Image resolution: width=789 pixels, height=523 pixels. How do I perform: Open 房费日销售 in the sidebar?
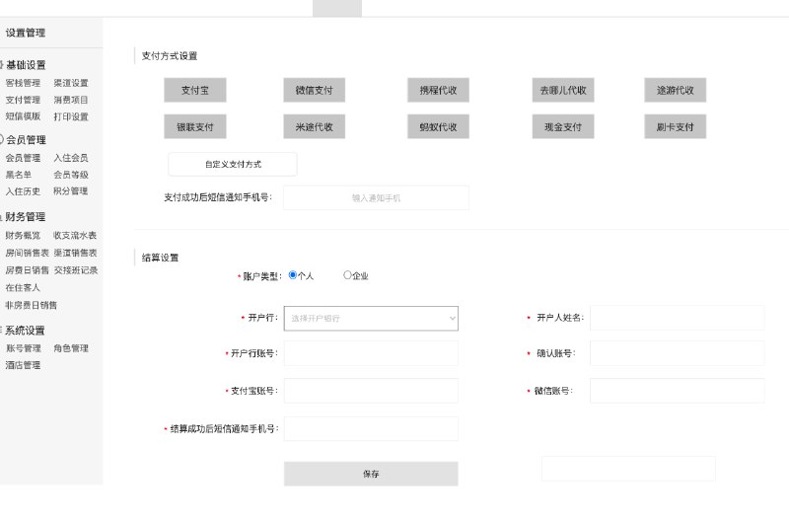(28, 270)
